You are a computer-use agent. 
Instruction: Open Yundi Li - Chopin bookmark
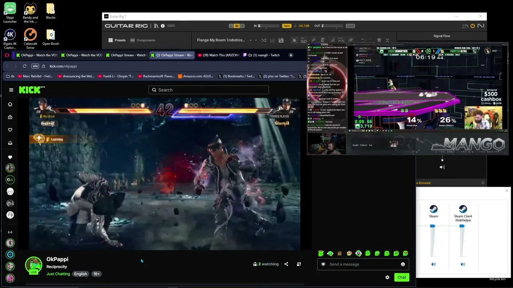(x=115, y=76)
